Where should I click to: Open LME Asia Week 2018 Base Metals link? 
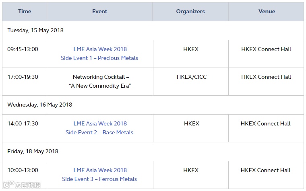click(x=99, y=128)
